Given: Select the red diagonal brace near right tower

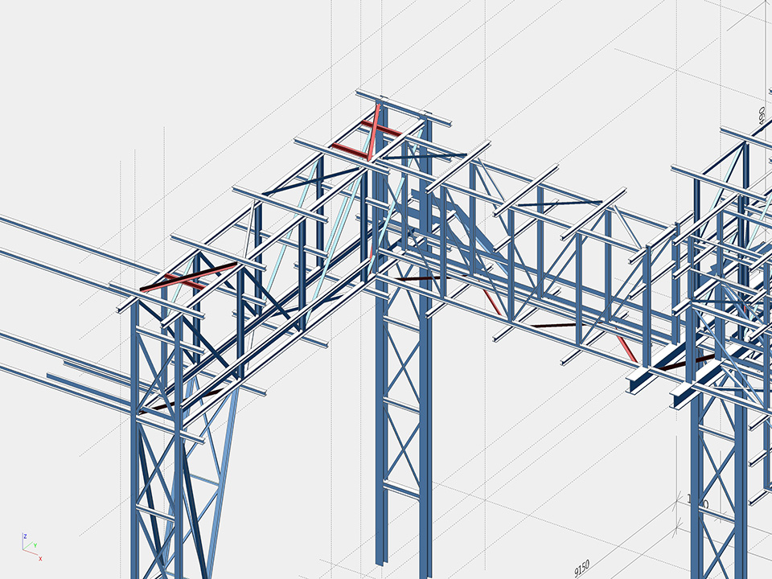Looking at the screenshot, I should (626, 347).
